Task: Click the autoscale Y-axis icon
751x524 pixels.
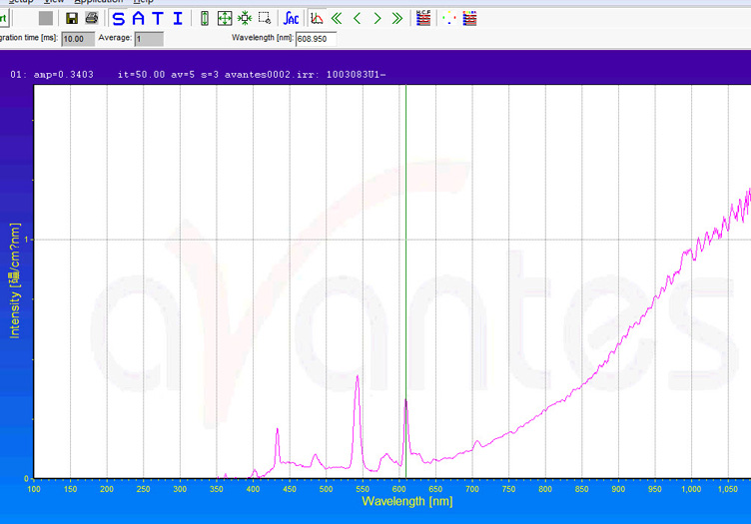Action: tap(205, 18)
